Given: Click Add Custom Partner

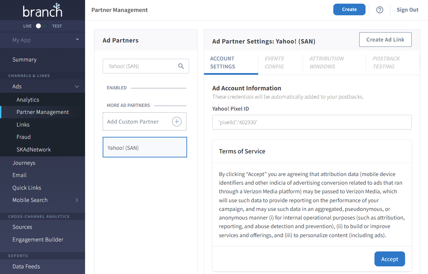Looking at the screenshot, I should click(144, 122).
